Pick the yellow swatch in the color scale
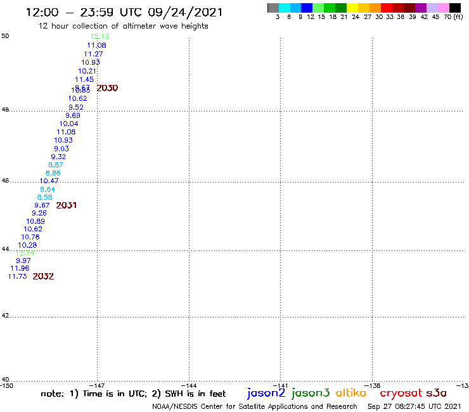The height and width of the screenshot is (412, 469). tap(352, 8)
